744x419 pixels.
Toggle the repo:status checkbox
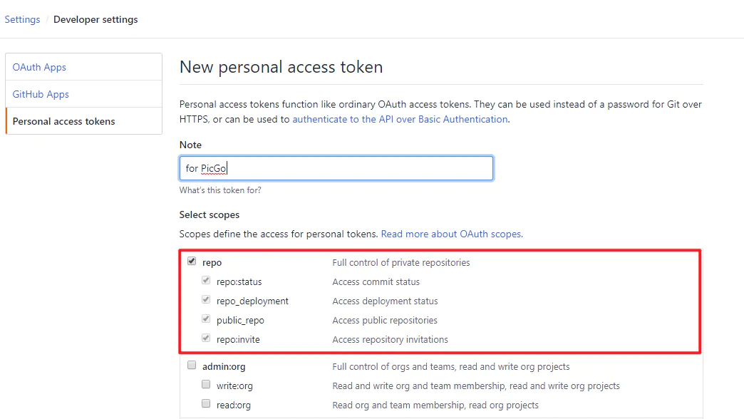pos(206,281)
